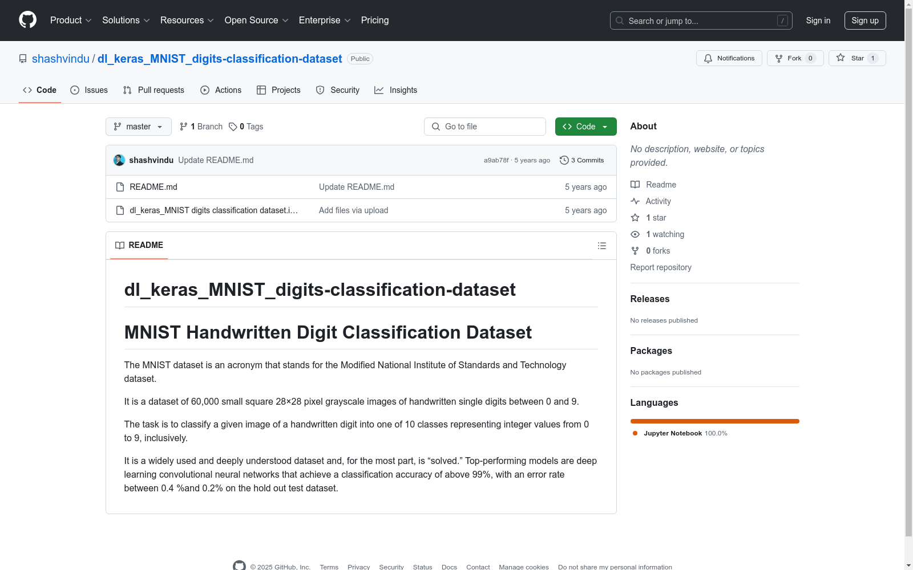Screen dimensions: 913x570
Task: Click the branch icon next to 1 Branch
Action: 184,127
